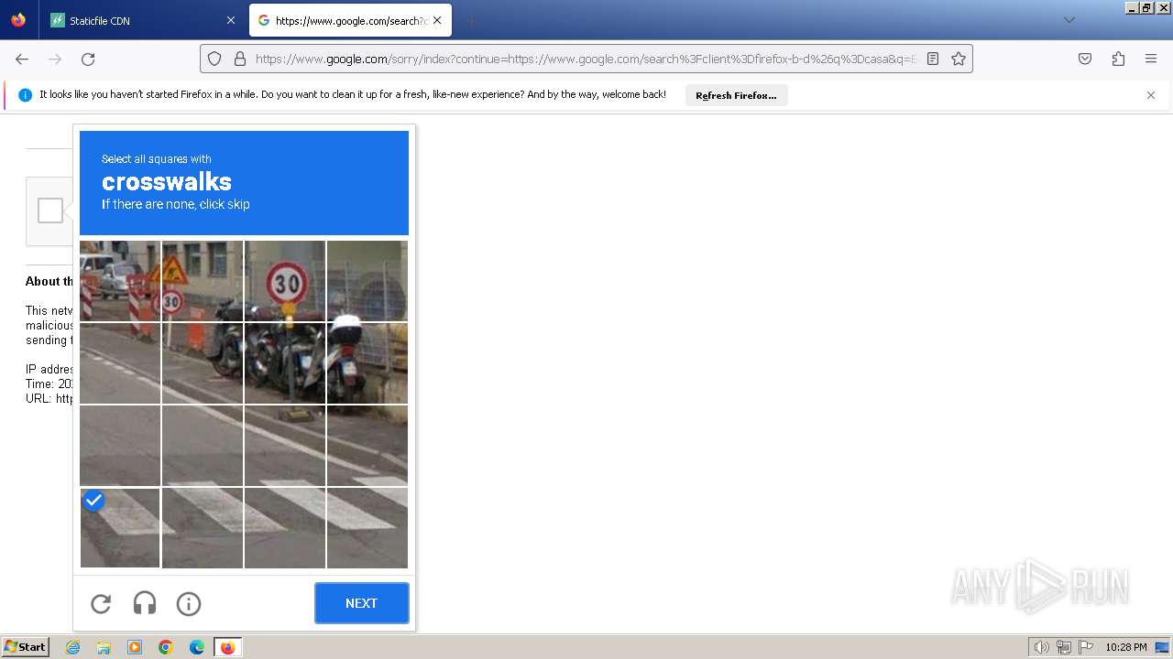The height and width of the screenshot is (659, 1173).
Task: Close the Staticfile CDN tab
Action: 230,20
